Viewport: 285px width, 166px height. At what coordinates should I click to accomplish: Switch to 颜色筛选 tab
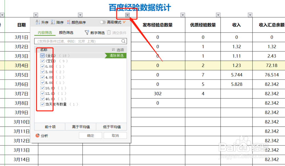coord(66,33)
